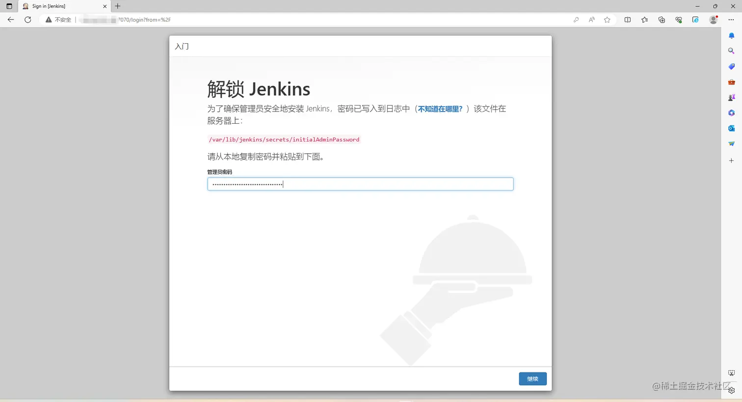Start Read Aloud from address bar
Image resolution: width=742 pixels, height=402 pixels.
pyautogui.click(x=592, y=20)
